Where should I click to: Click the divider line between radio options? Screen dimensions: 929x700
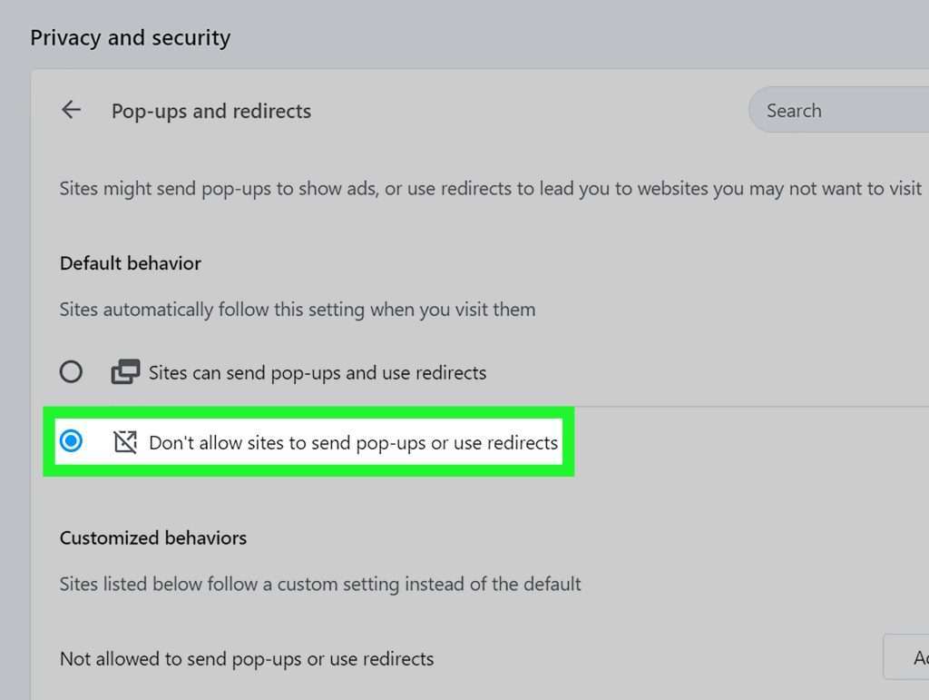751,407
